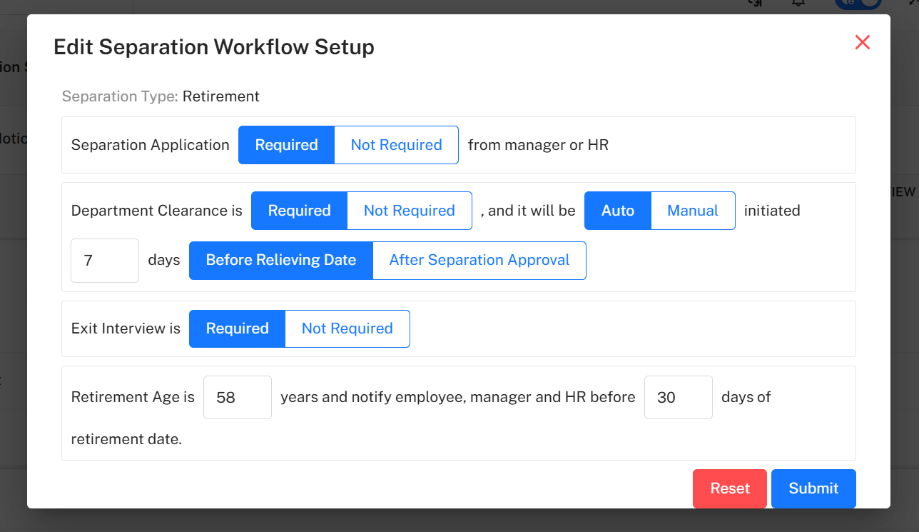
Task: Switch clearance initiation to Manual
Action: point(692,211)
